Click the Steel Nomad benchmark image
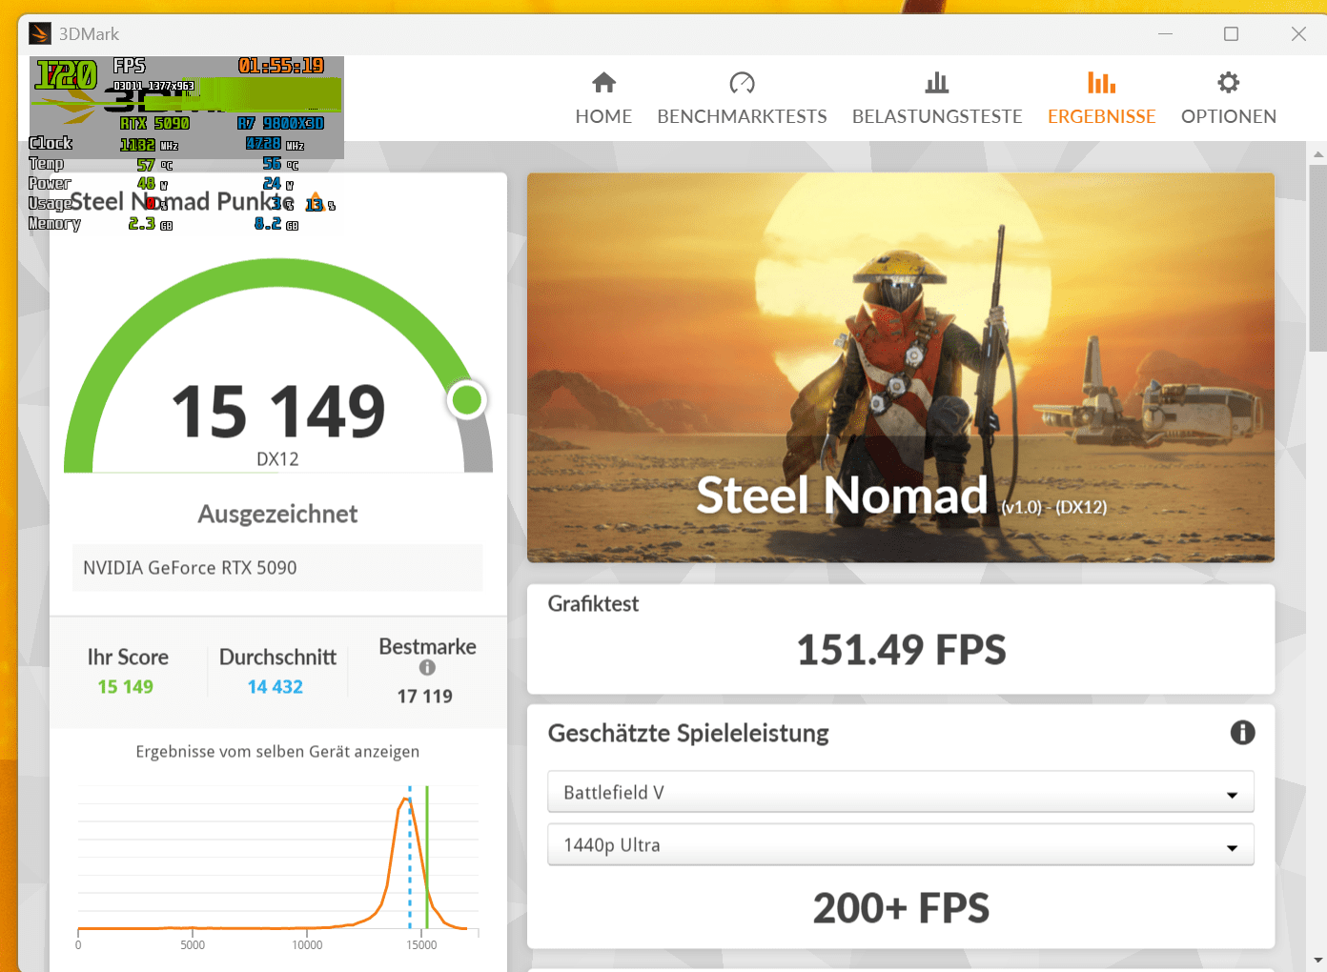 [x=900, y=367]
